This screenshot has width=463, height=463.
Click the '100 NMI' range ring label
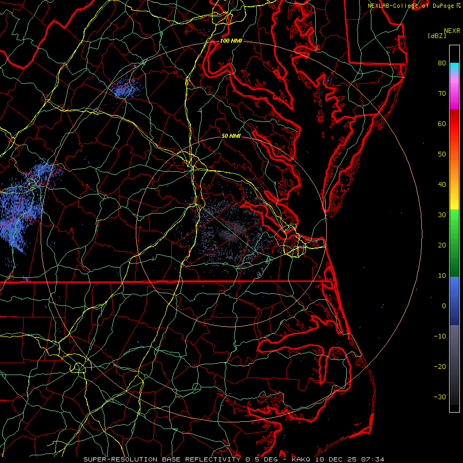[x=231, y=41]
